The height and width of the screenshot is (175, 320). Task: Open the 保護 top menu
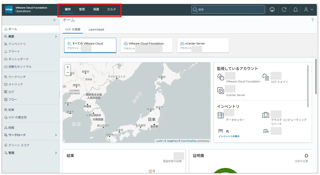click(x=96, y=9)
